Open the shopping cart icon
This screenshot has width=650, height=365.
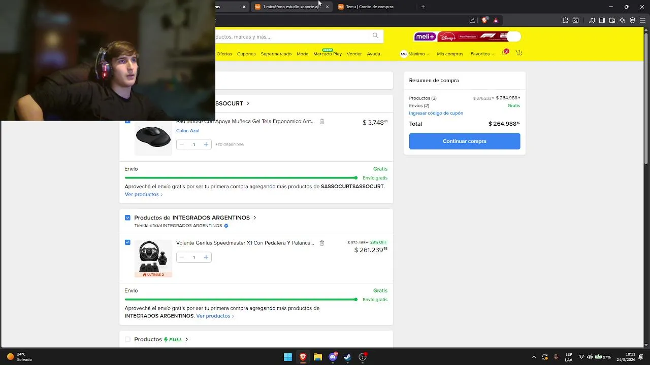tap(518, 53)
